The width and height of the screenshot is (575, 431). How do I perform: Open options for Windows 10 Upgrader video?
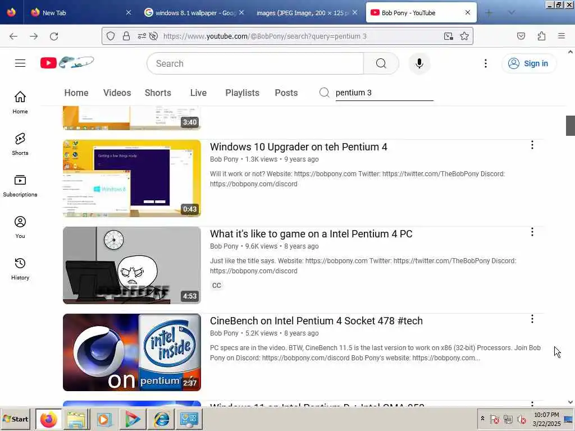click(x=532, y=145)
